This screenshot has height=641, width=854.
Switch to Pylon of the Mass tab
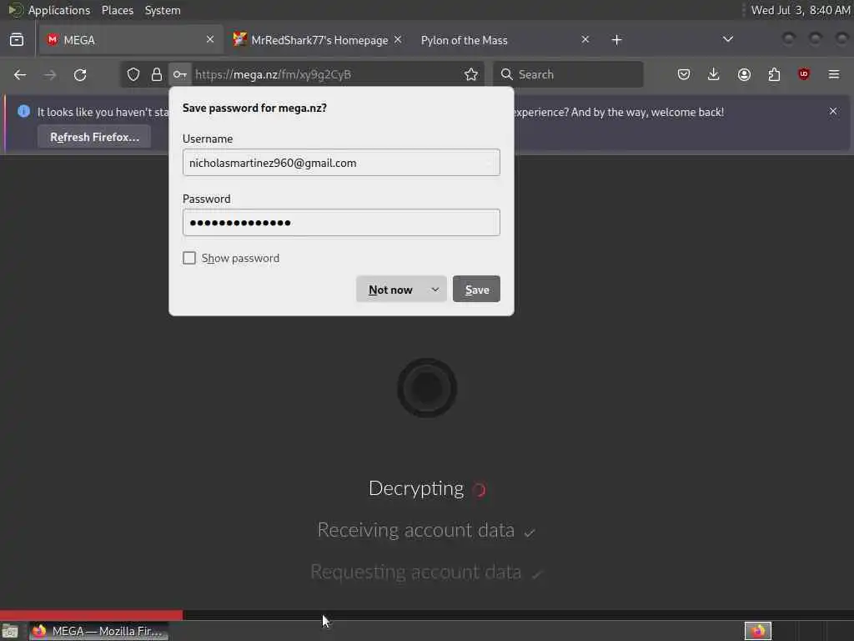(505, 40)
